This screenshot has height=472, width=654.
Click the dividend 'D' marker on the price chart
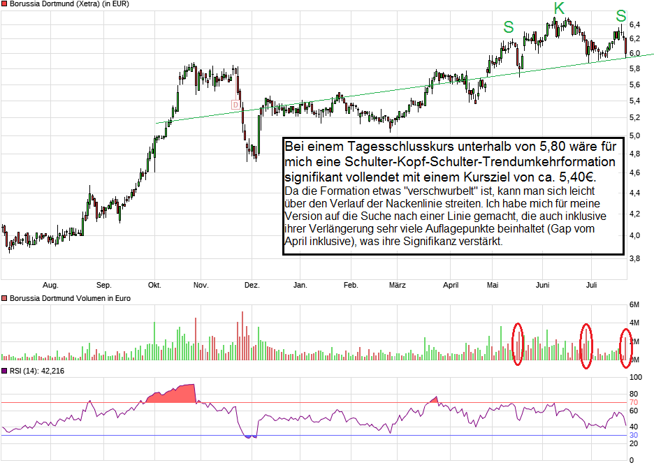click(235, 105)
